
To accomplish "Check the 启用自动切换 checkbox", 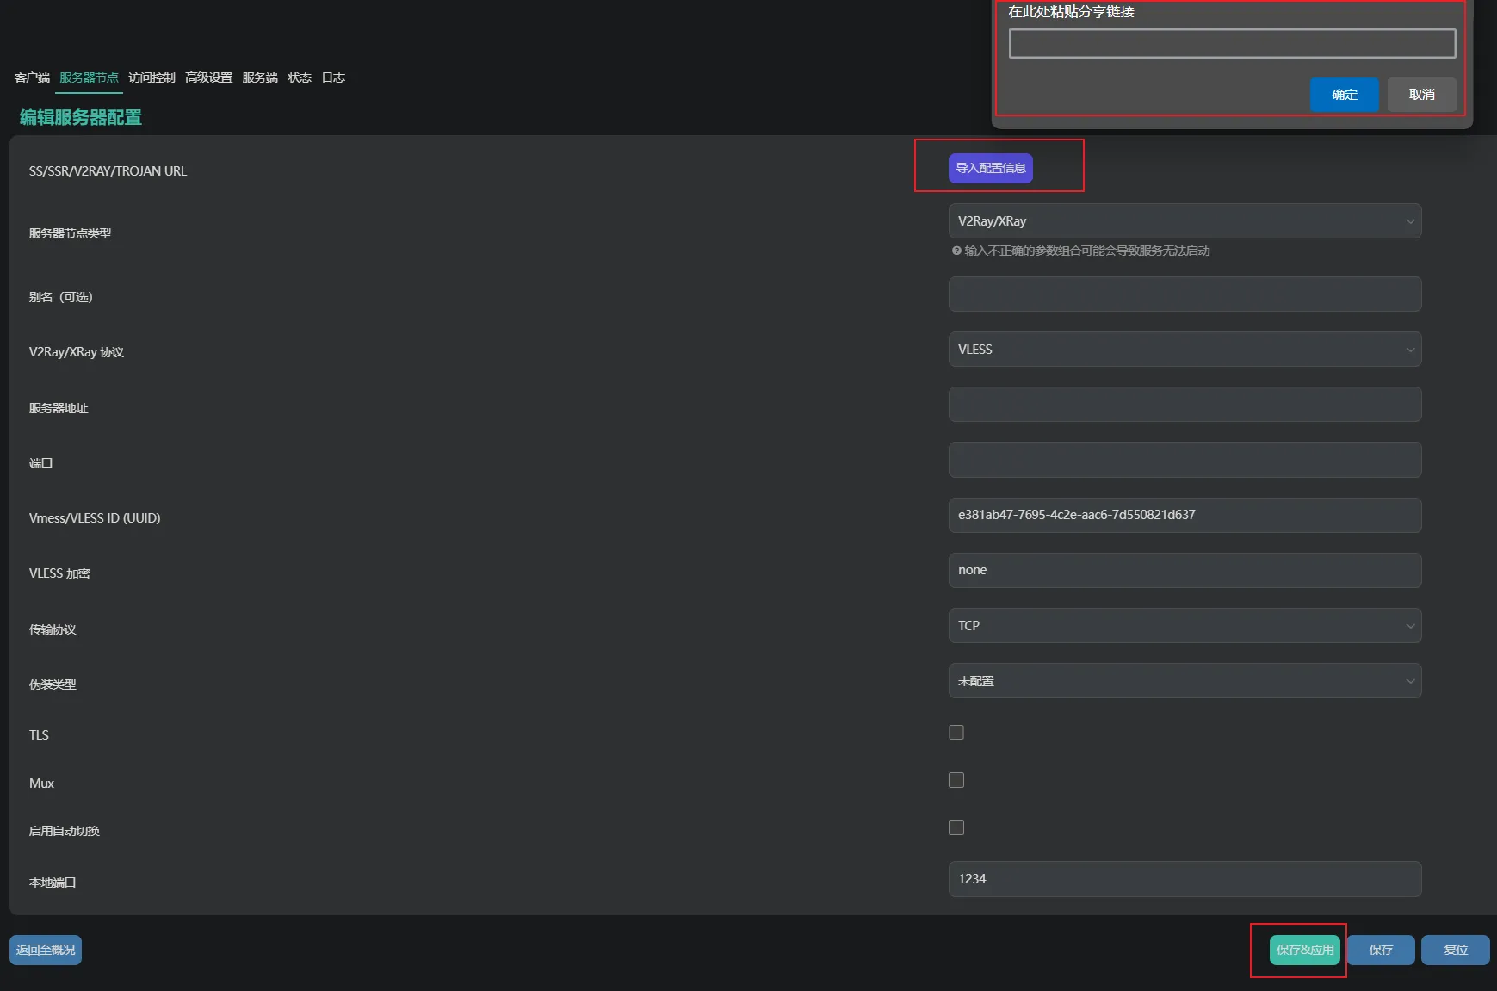I will pos(956,827).
